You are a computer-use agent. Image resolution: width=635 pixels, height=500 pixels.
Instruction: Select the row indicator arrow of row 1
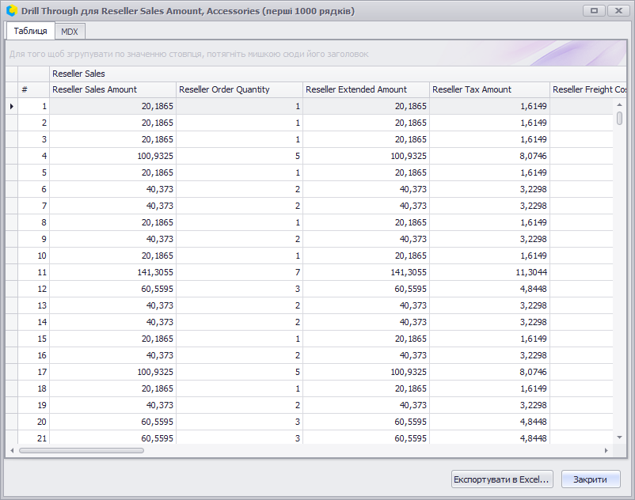[x=12, y=106]
